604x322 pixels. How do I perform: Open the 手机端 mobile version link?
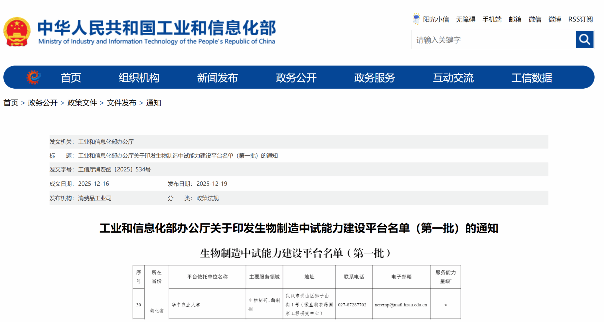point(492,19)
